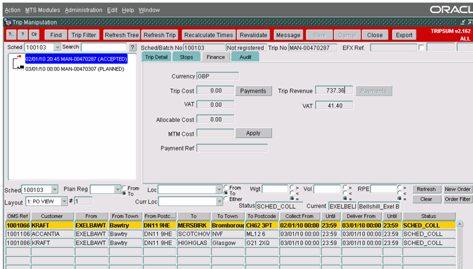The width and height of the screenshot is (473, 269).
Task: Click the Export button
Action: pos(404,35)
